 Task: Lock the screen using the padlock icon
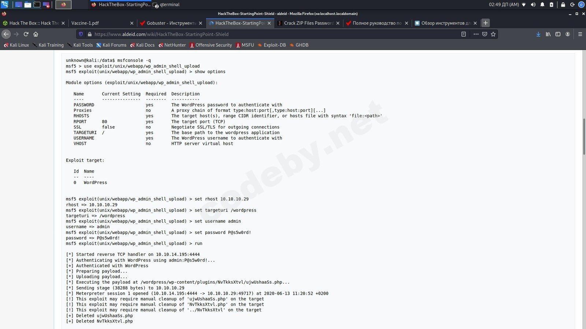[563, 5]
